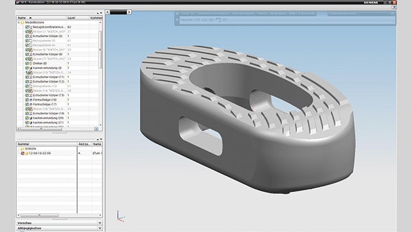Click the Kantenverrundung (21) edge blend icon
This screenshot has width=412, height=232.
tap(31, 122)
